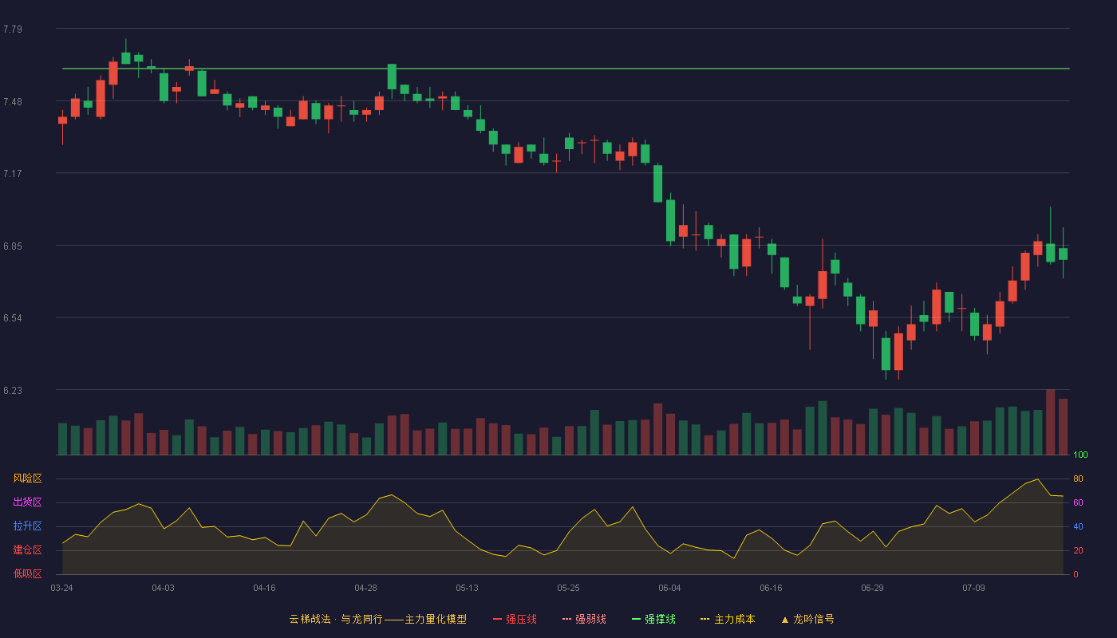This screenshot has height=638, width=1117.
Task: Toggle the 强撑线 legend entry
Action: pyautogui.click(x=653, y=619)
